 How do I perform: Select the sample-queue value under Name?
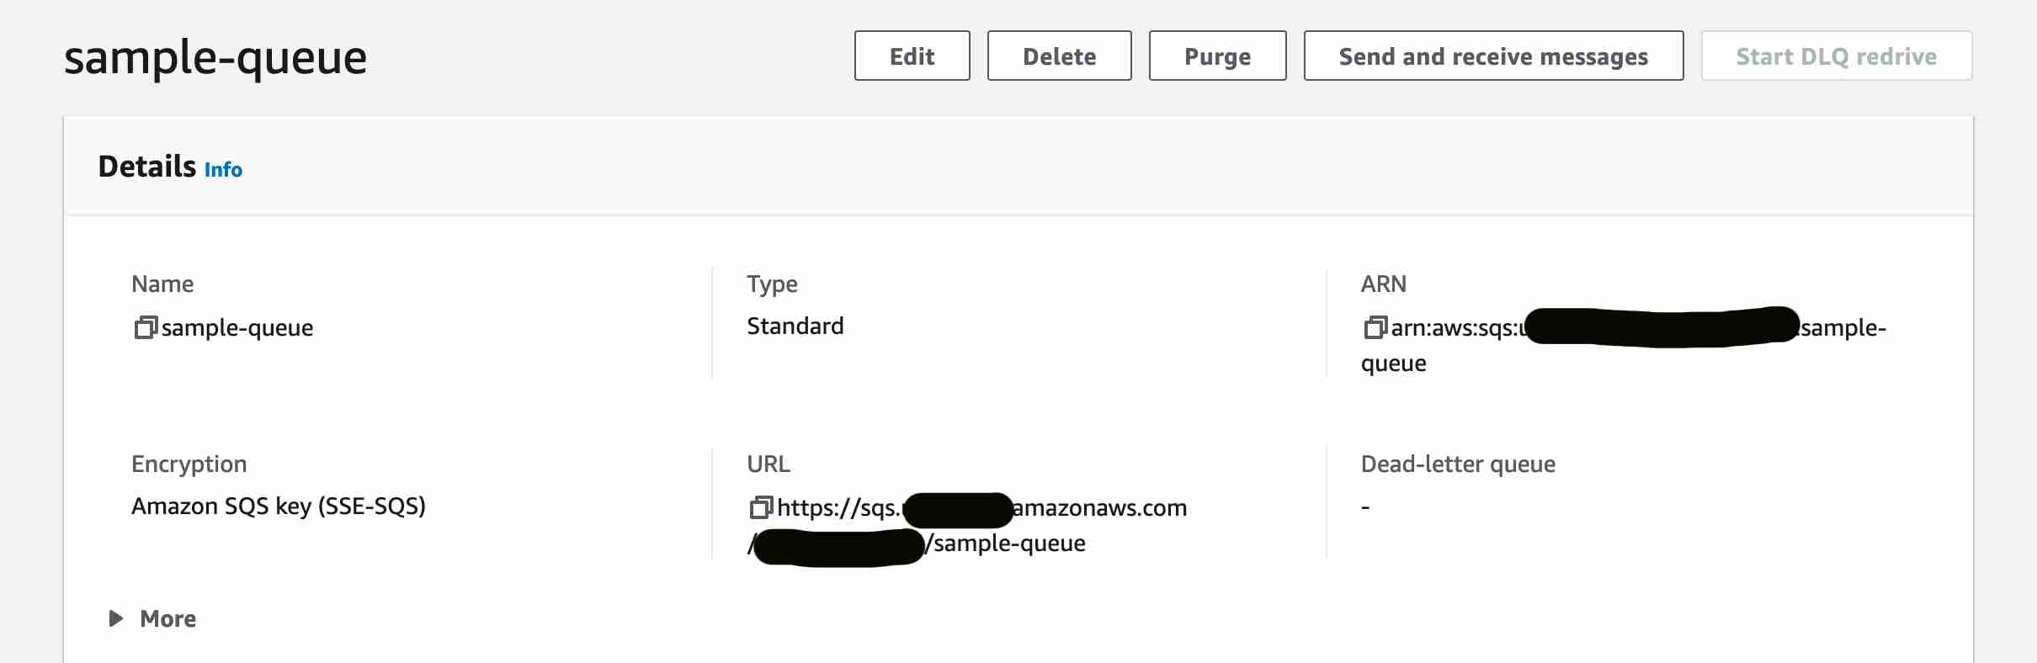point(237,328)
